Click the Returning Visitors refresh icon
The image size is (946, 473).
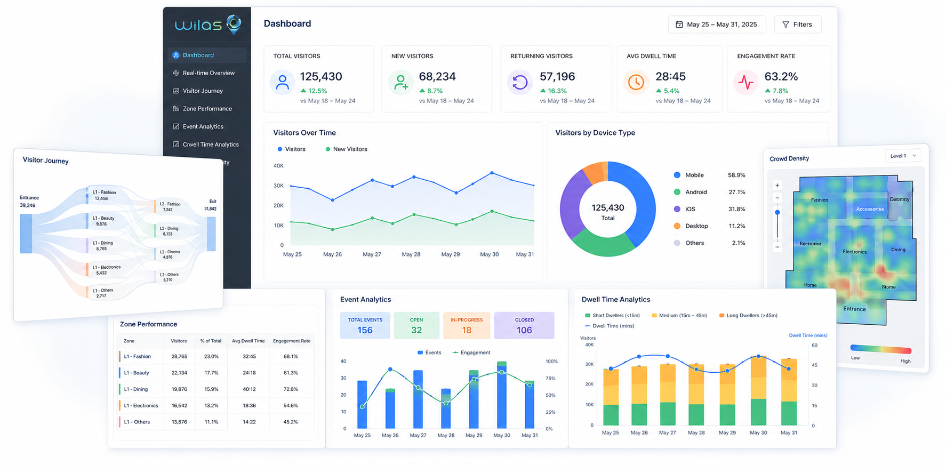(520, 83)
